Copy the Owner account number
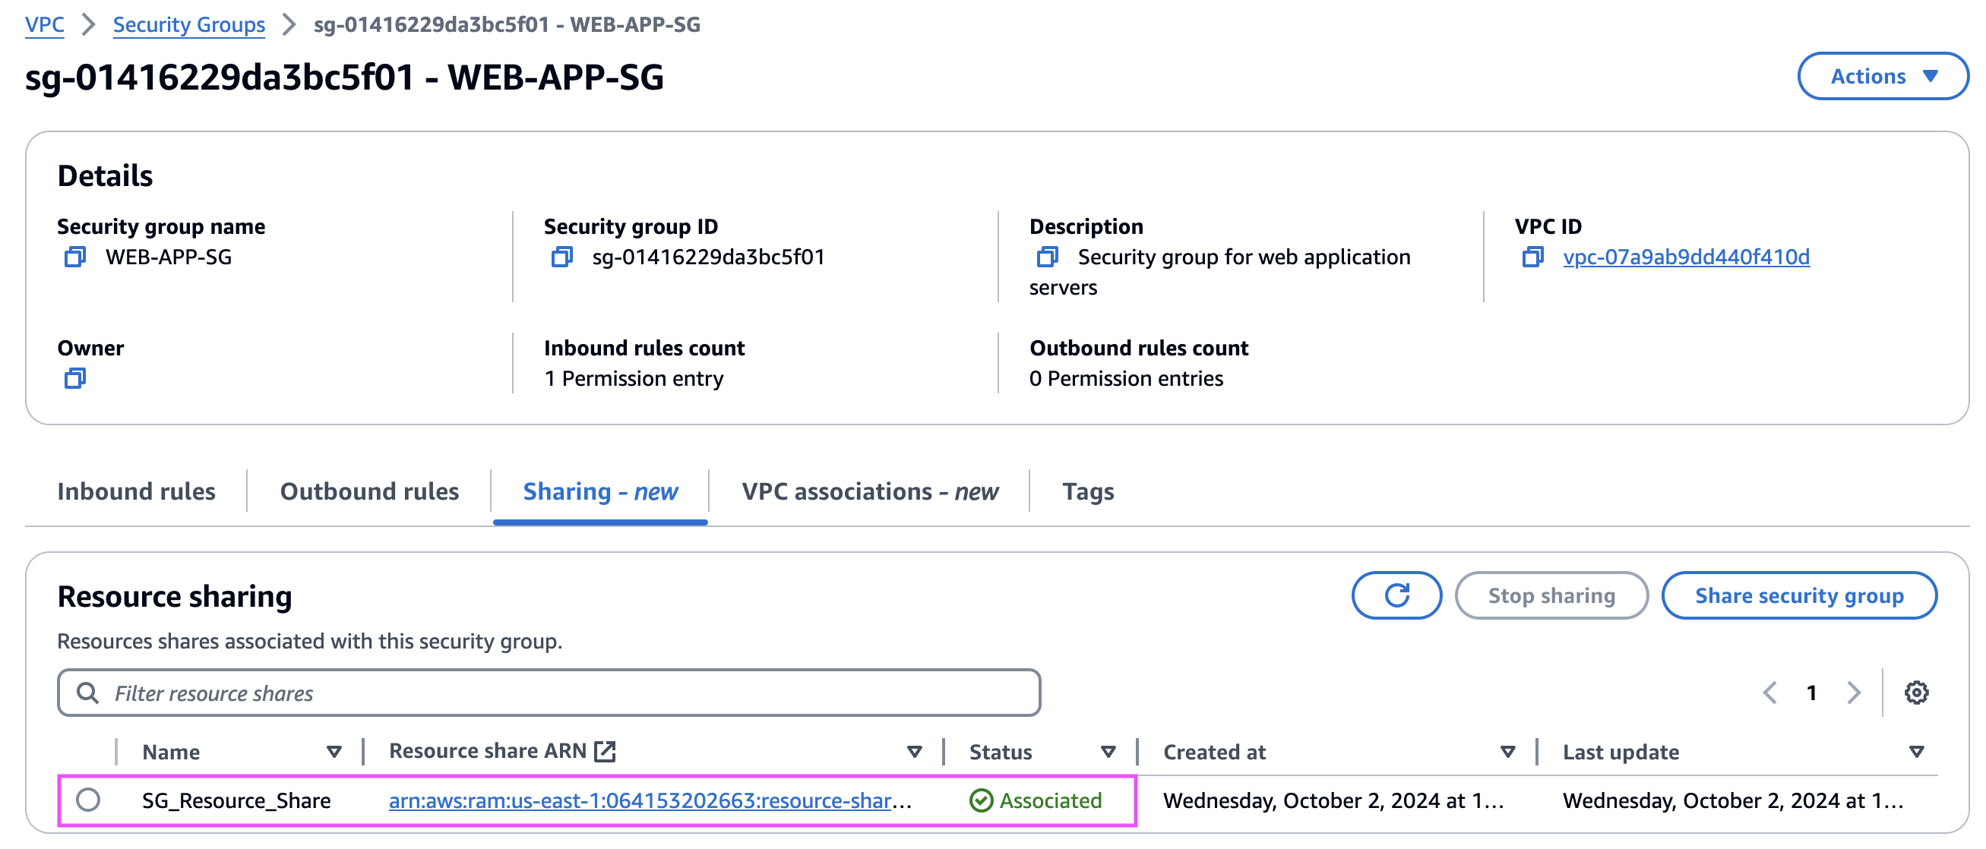Viewport: 1986px width, 849px height. 74,378
